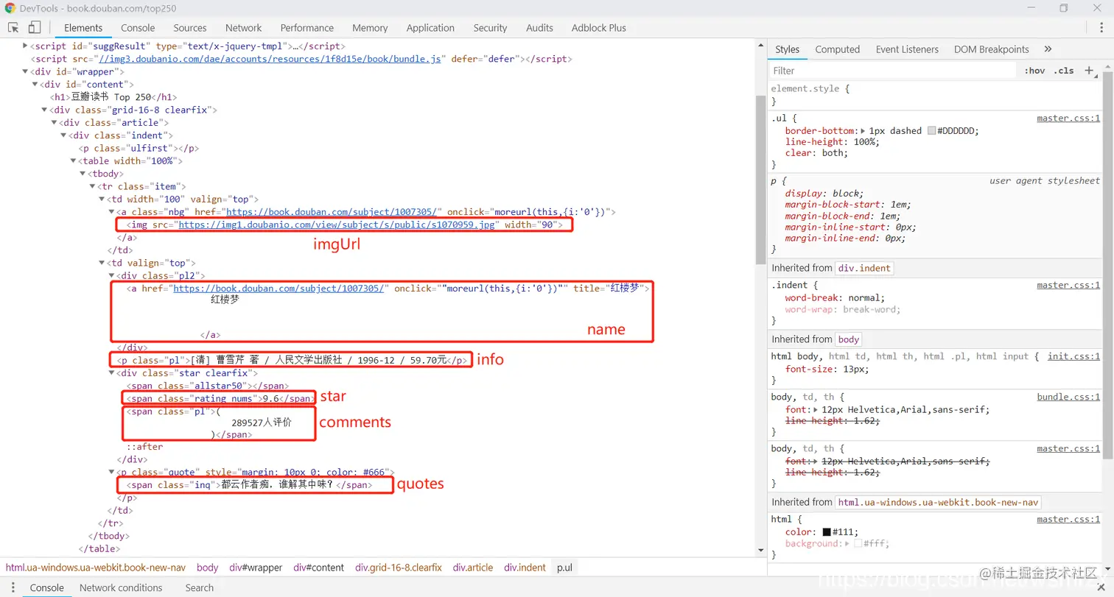The height and width of the screenshot is (597, 1114).
Task: Collapse the div id="content" node
Action: tap(35, 85)
